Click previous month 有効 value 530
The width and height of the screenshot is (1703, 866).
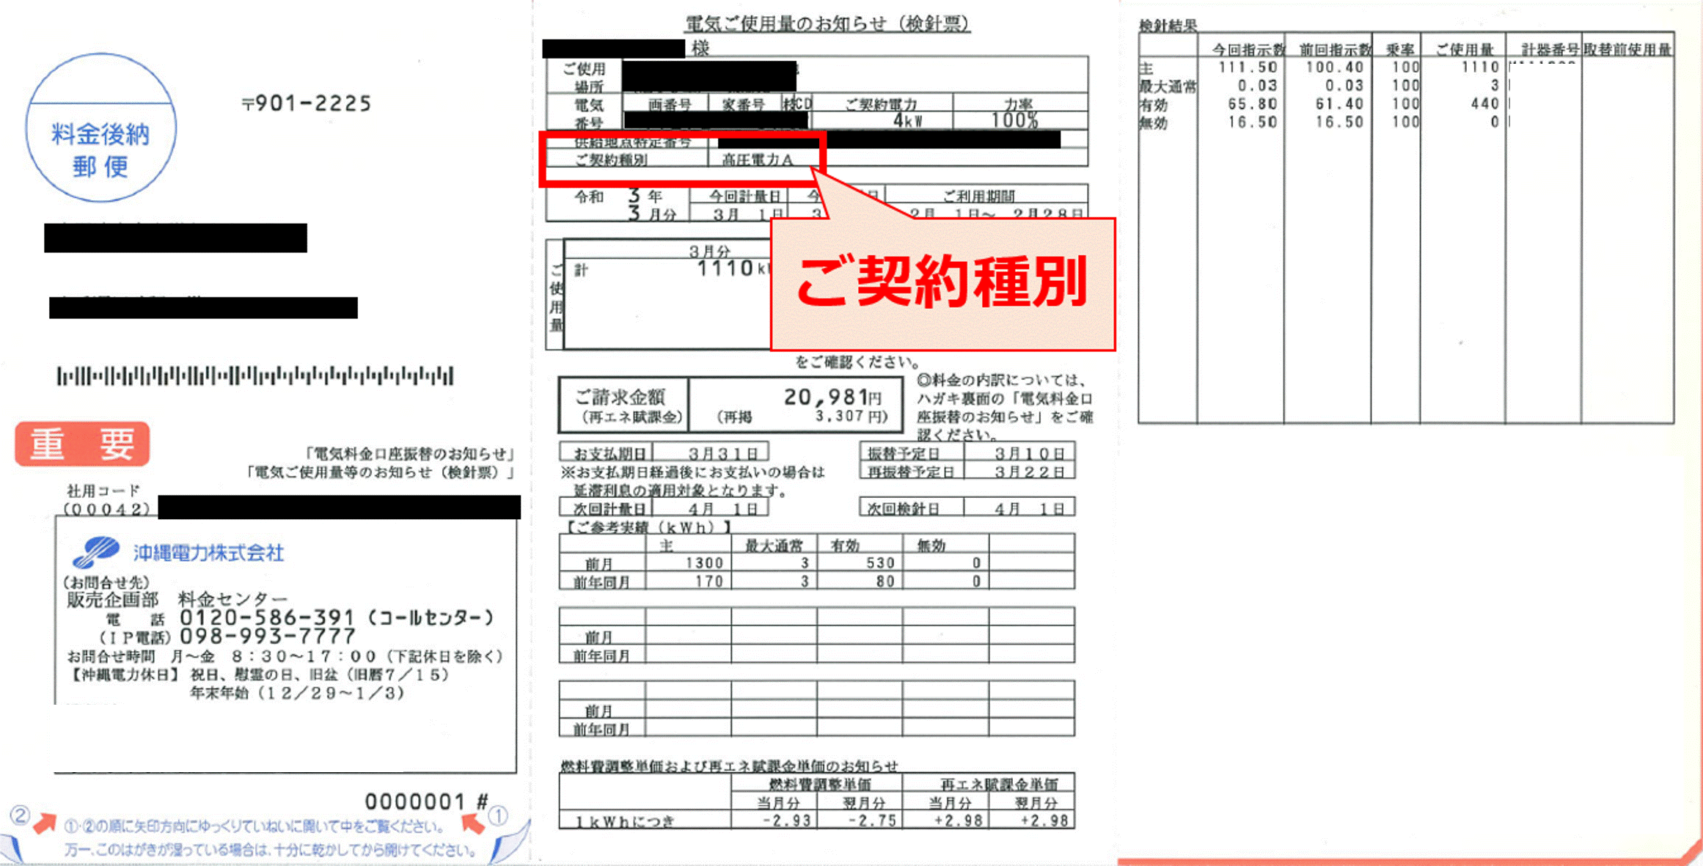tap(880, 563)
